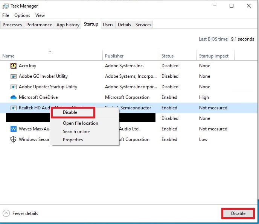259x224 pixels.
Task: Click the Windows Security shield icon
Action: 14,139
